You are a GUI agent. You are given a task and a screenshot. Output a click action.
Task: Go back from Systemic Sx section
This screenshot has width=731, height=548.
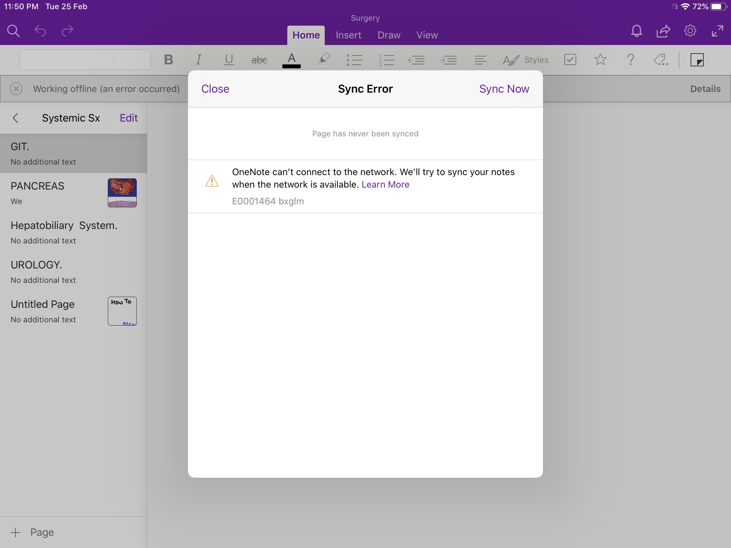15,118
